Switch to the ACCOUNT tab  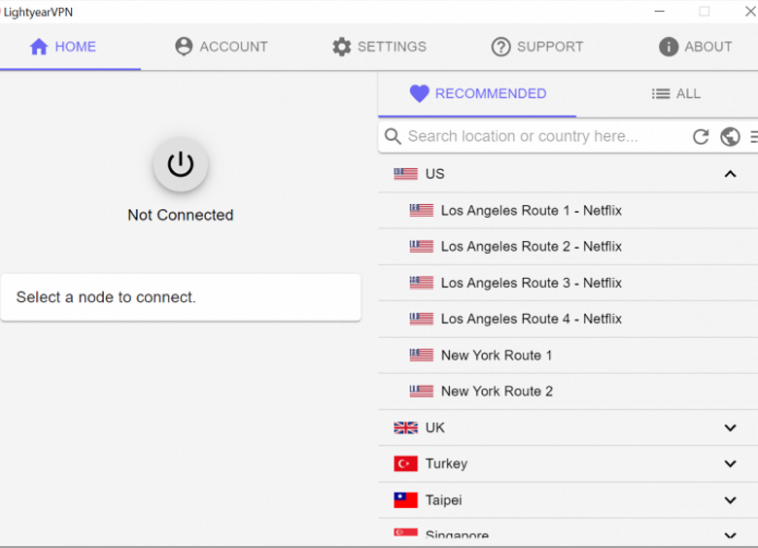pos(221,47)
